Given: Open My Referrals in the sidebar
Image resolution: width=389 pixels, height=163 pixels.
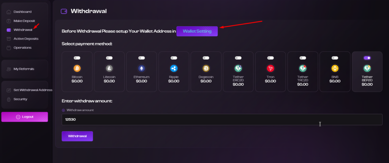Looking at the screenshot, I should tap(24, 69).
